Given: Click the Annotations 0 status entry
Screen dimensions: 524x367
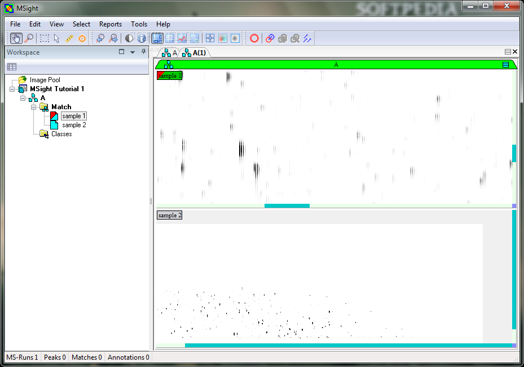Looking at the screenshot, I should [129, 357].
